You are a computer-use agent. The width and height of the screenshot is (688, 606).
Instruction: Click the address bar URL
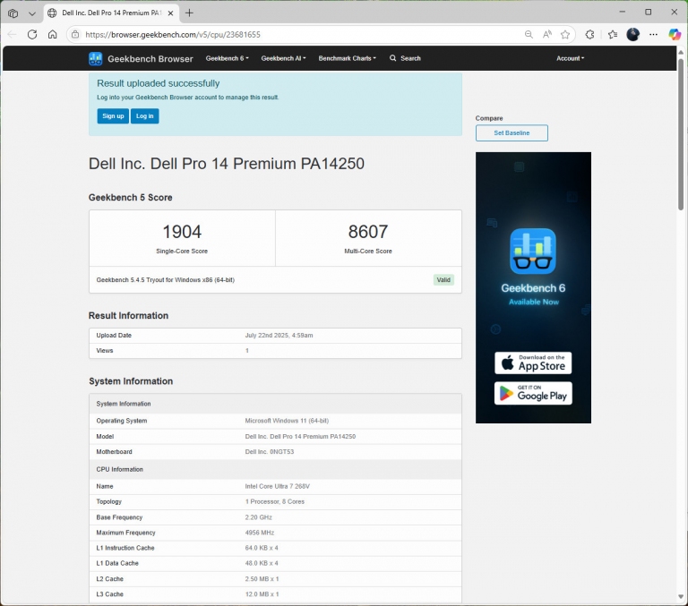tap(172, 35)
